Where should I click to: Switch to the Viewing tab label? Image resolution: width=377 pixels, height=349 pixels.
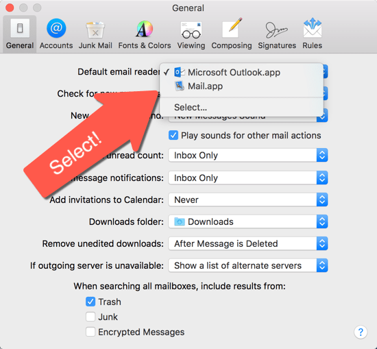pyautogui.click(x=191, y=45)
